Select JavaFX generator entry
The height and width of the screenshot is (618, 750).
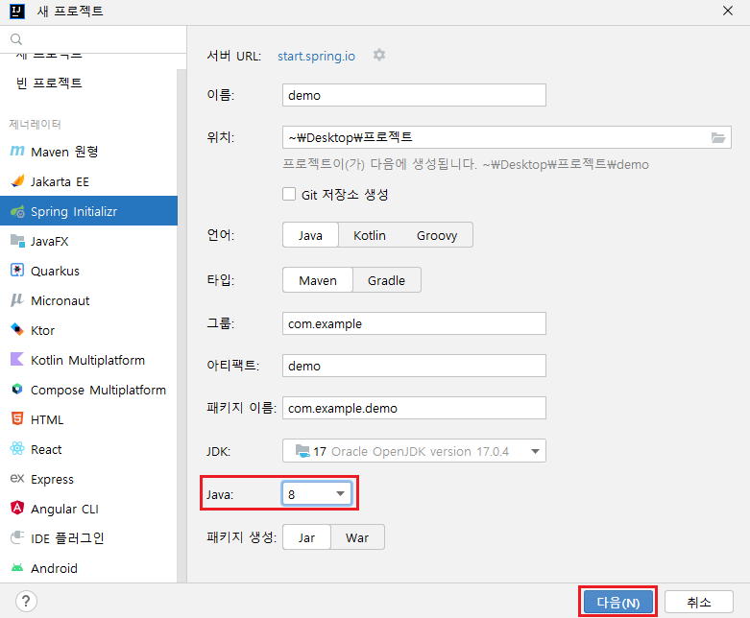tap(88, 241)
